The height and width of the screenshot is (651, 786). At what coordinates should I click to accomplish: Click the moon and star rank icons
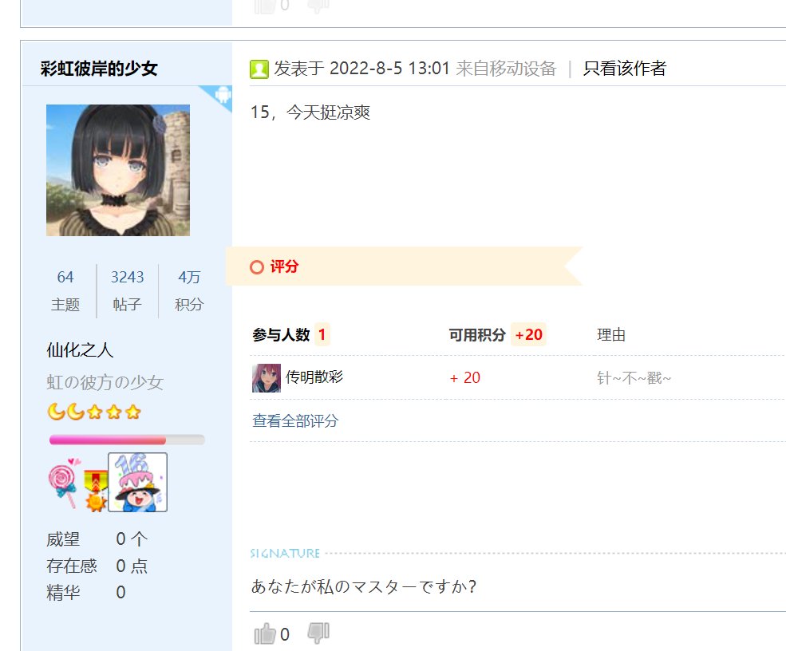(x=94, y=412)
